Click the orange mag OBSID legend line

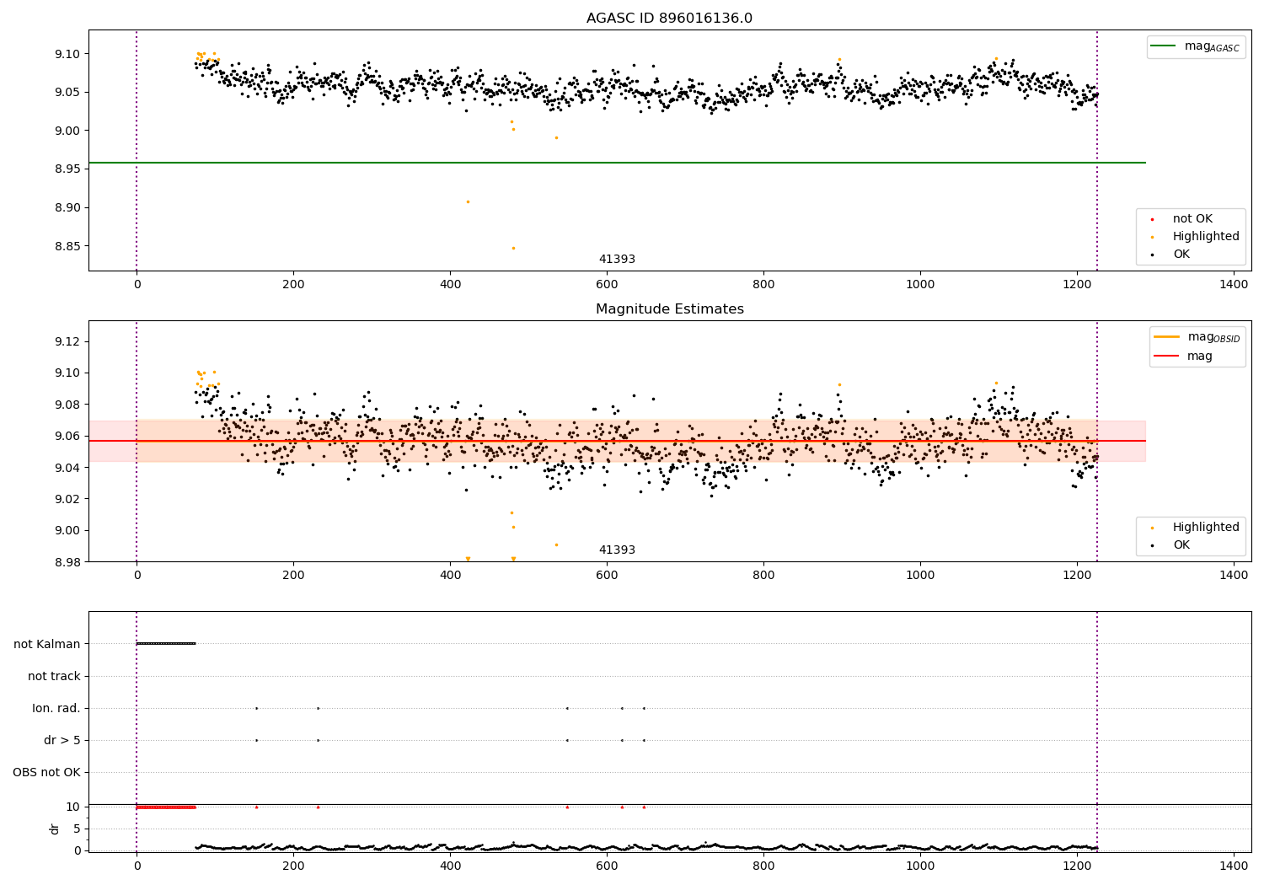pyautogui.click(x=1167, y=337)
